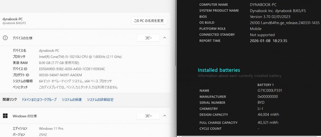
Task: Select the 実装 RAM label
Action: 20,63
